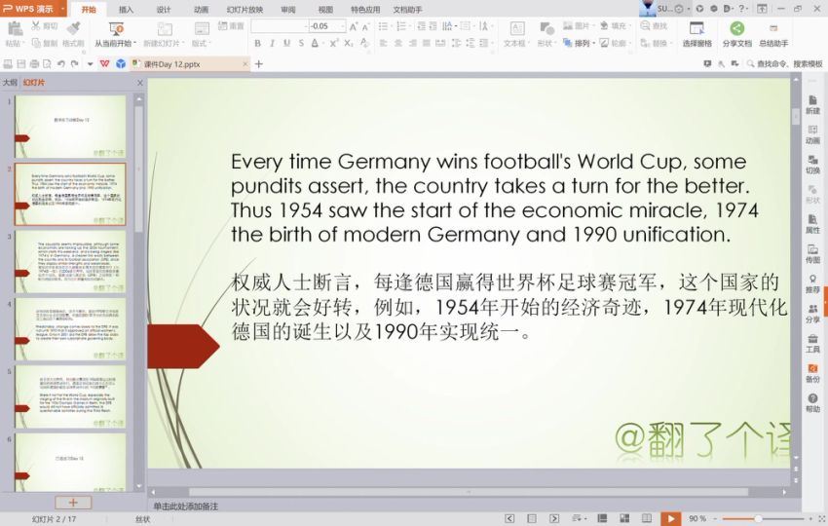Open the 幻灯片放映 ribbon tab
Viewport: 828px width, 526px height.
click(245, 9)
